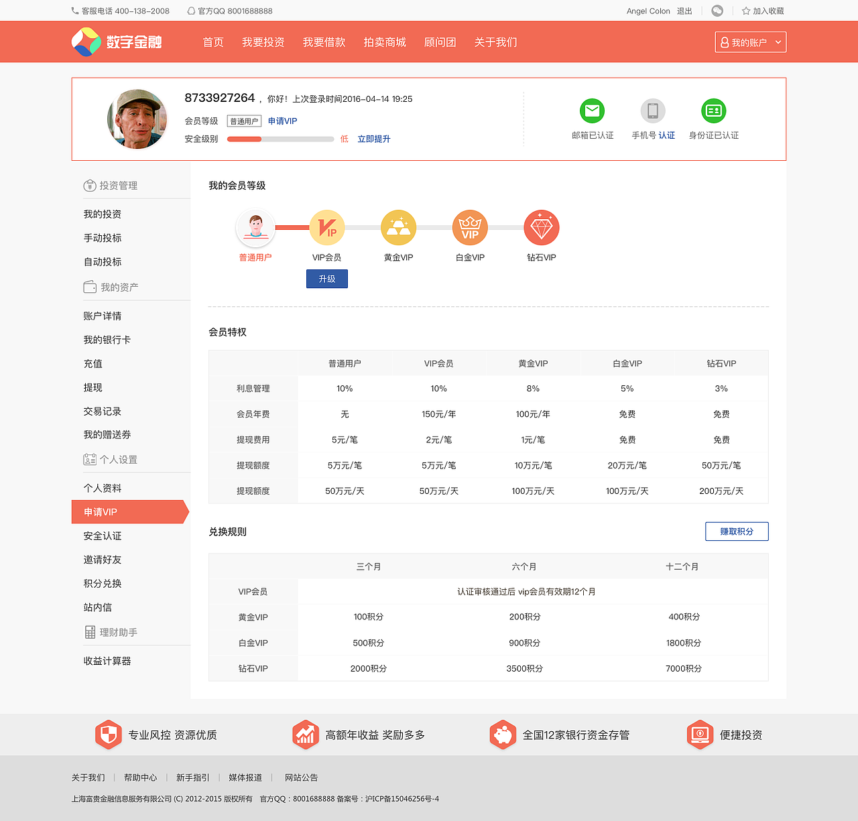Click the 投资管理 section icon in sidebar

tap(90, 186)
